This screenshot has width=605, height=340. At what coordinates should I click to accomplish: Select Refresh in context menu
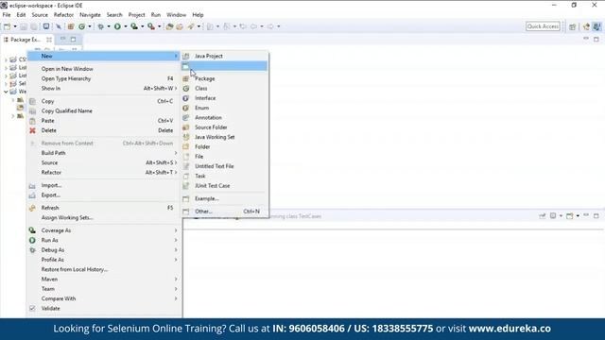pos(104,208)
